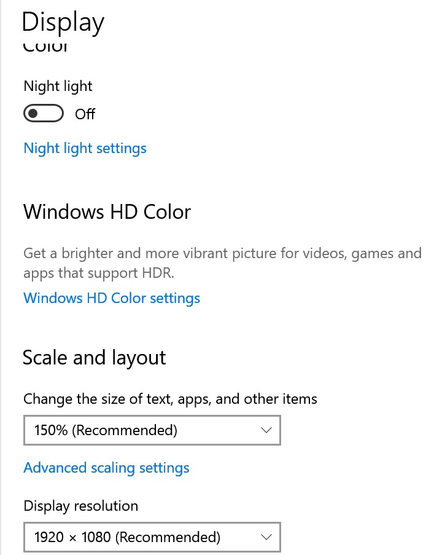Expand the 1920 × 1080 resolution dropdown

[x=152, y=537]
